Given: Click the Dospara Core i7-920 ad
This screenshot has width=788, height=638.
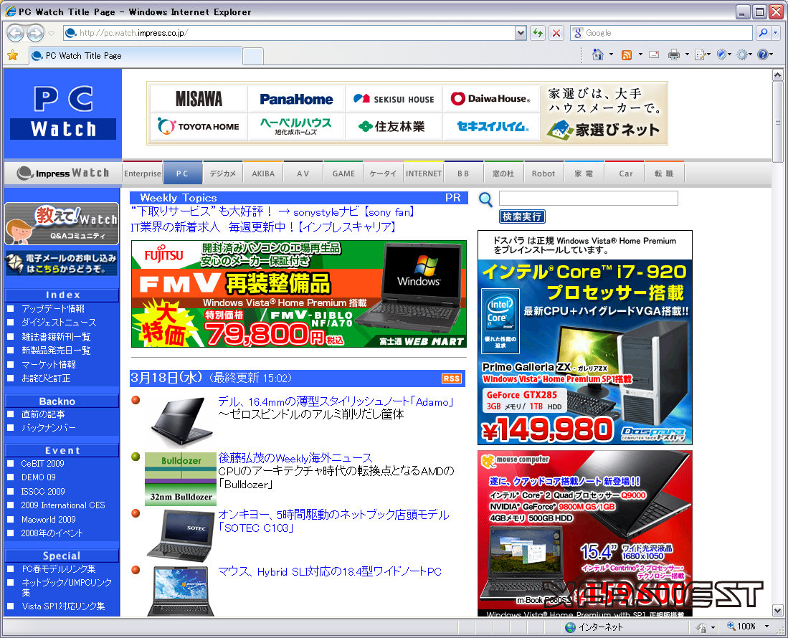Looking at the screenshot, I should tap(585, 338).
